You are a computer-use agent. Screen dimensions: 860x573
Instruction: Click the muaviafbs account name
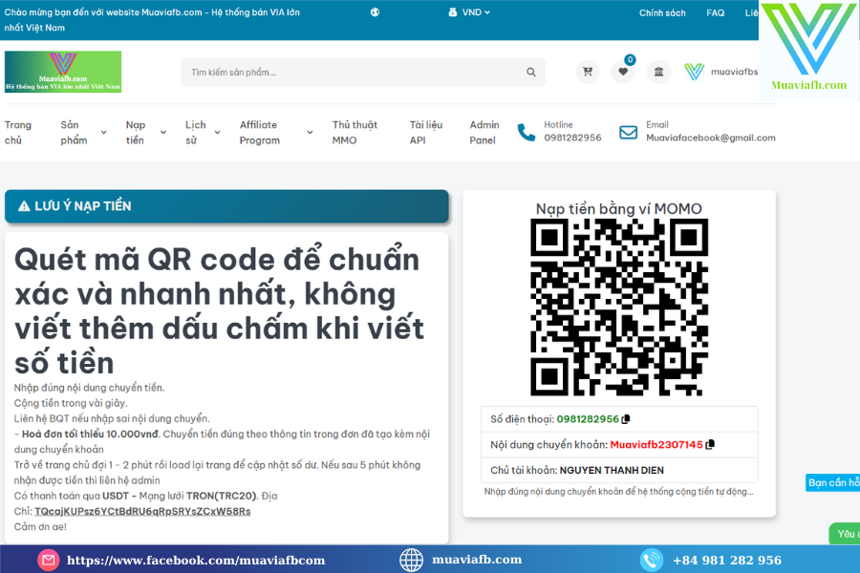[x=734, y=72]
